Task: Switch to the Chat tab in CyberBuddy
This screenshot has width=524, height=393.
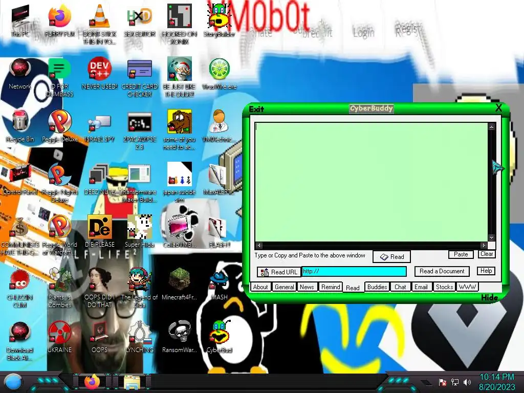Action: point(400,287)
